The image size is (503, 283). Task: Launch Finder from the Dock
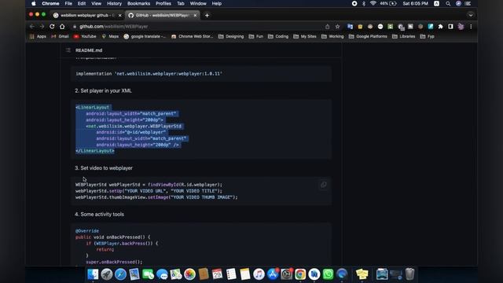pos(93,274)
